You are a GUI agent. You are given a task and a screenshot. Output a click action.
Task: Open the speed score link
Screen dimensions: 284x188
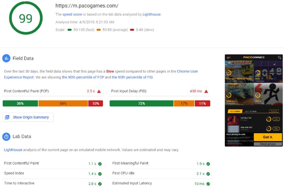(x=72, y=14)
